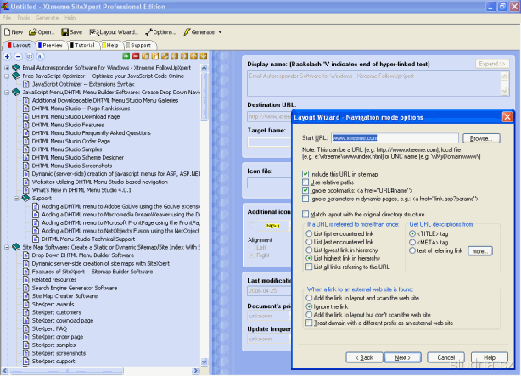The height and width of the screenshot is (376, 521).
Task: Collapse the Support tree node
Action: tap(16, 198)
